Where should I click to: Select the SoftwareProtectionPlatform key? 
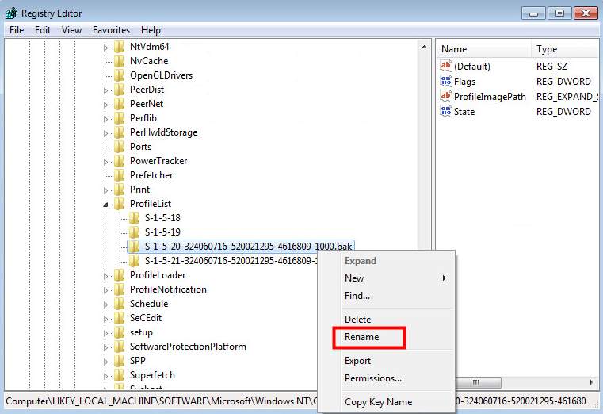tap(188, 347)
